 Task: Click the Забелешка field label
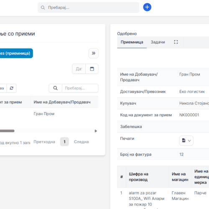click(x=131, y=127)
